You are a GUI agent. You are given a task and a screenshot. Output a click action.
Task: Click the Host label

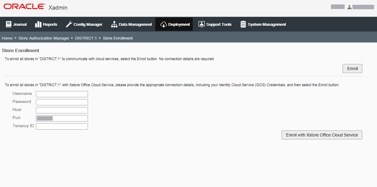coord(17,110)
